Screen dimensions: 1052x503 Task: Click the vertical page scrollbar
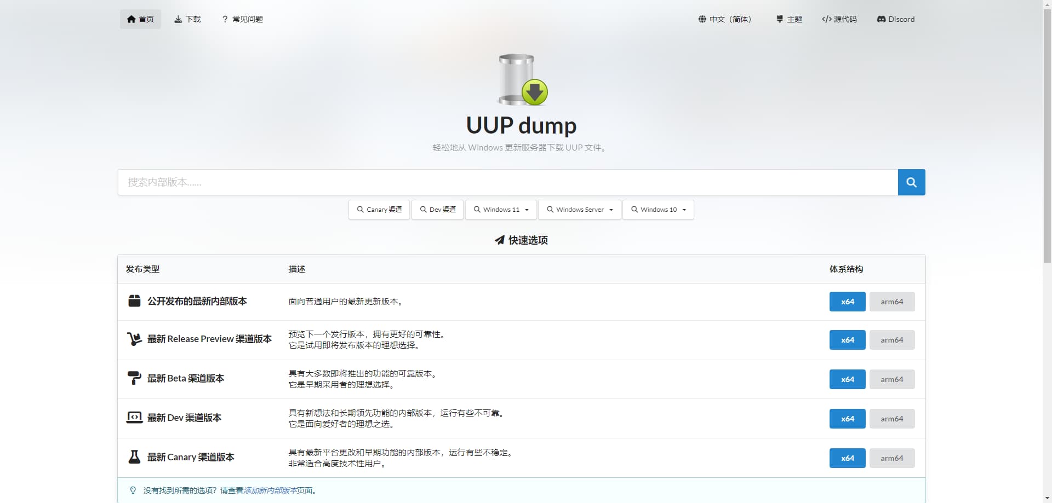1047,136
